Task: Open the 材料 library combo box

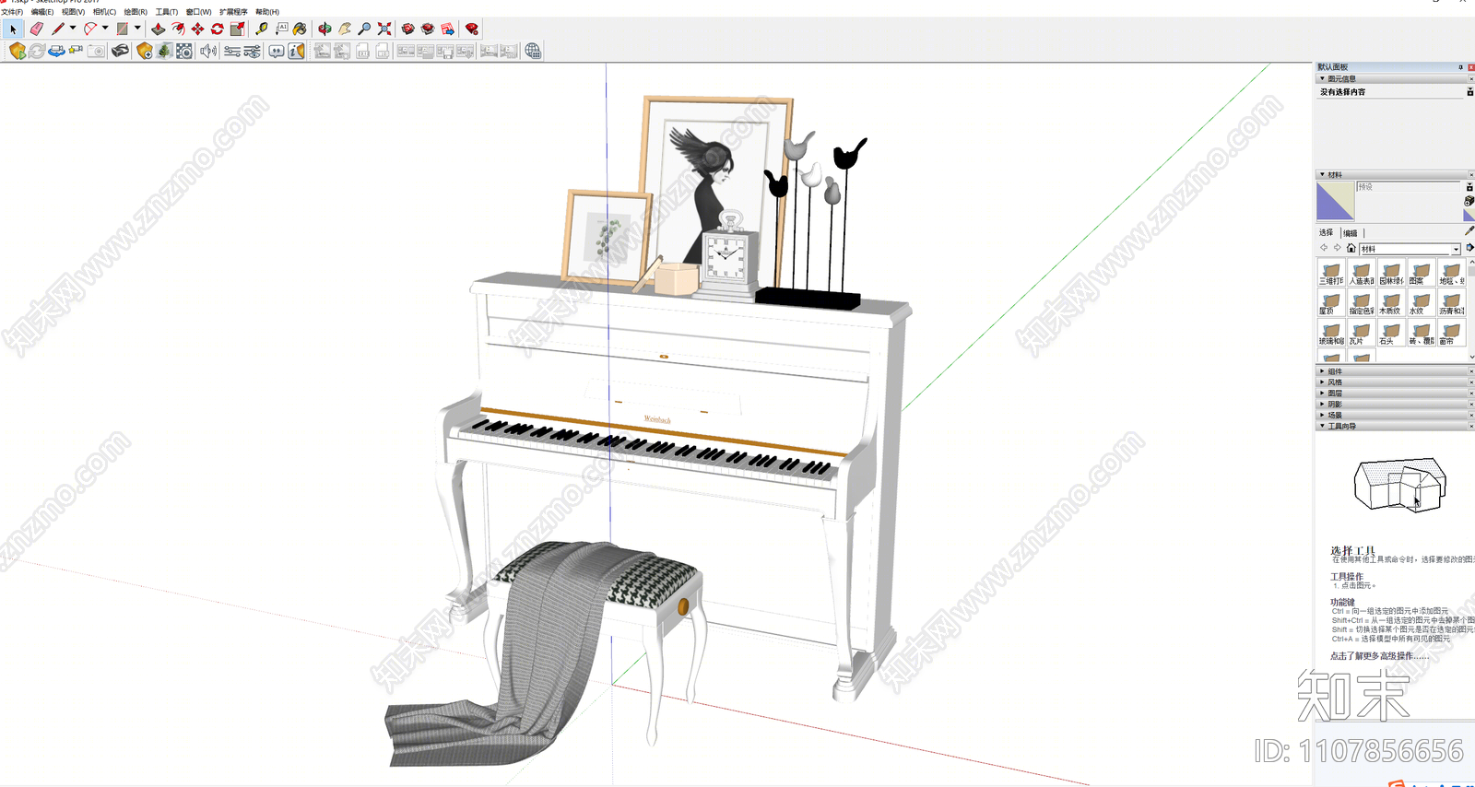Action: [x=1410, y=249]
